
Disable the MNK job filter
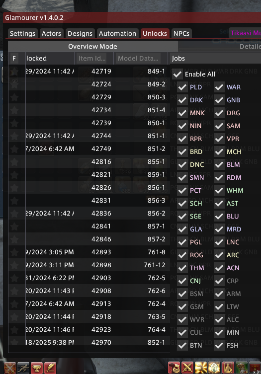182,113
